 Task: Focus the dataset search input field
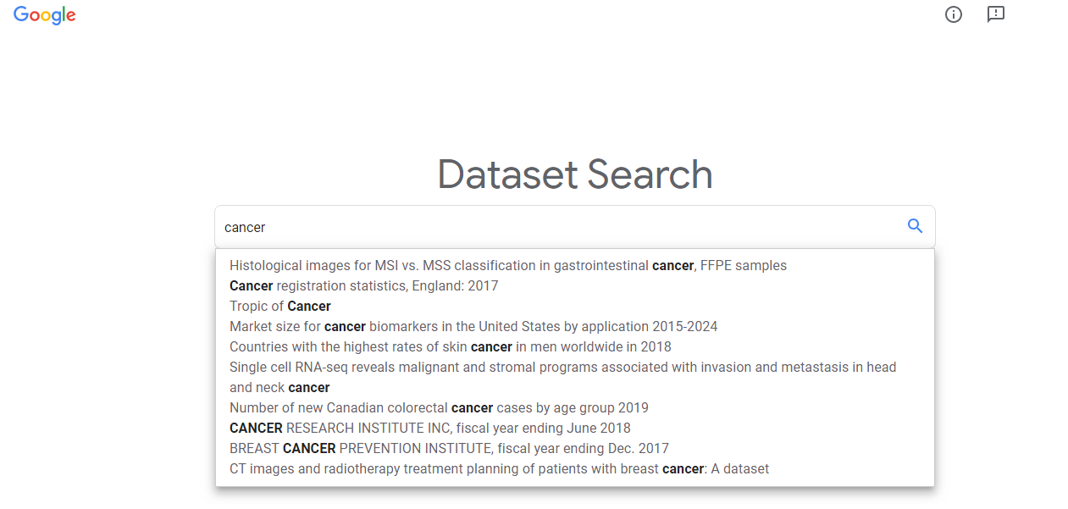click(x=559, y=227)
